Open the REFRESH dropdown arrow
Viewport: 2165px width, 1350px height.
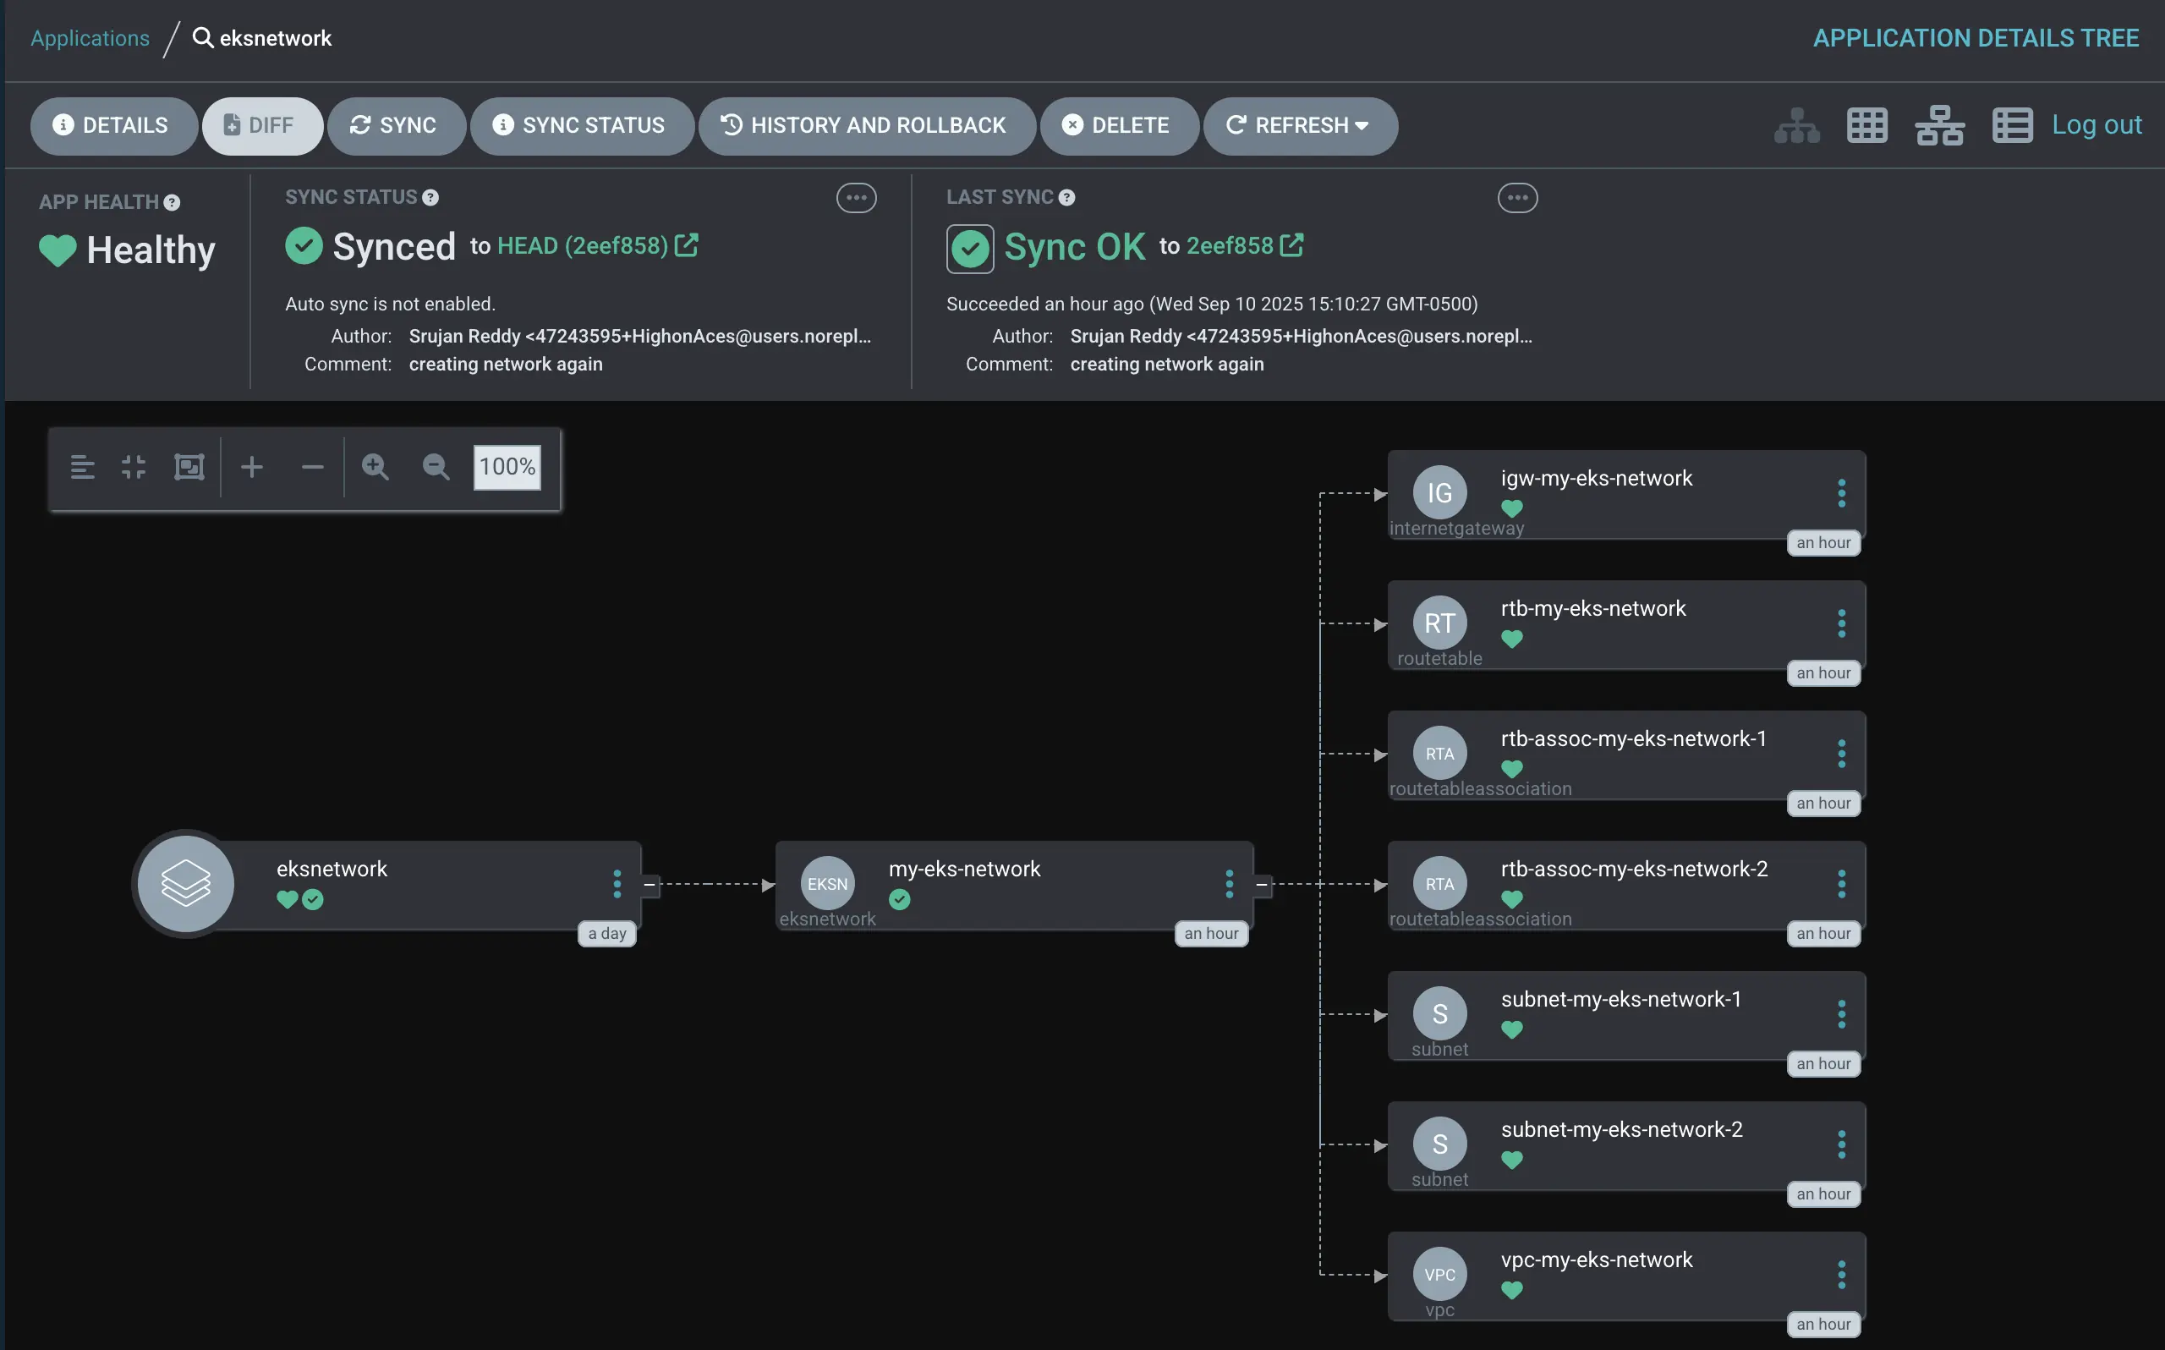coord(1362,126)
